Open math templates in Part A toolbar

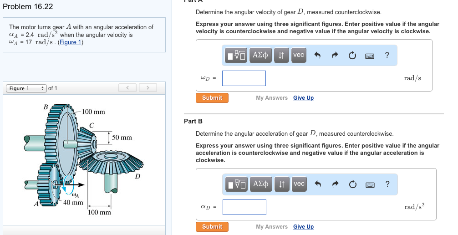click(237, 55)
